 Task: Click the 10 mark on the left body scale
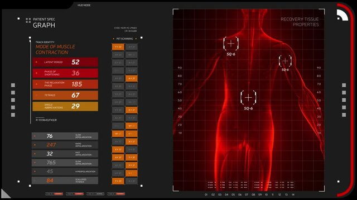coord(180,133)
